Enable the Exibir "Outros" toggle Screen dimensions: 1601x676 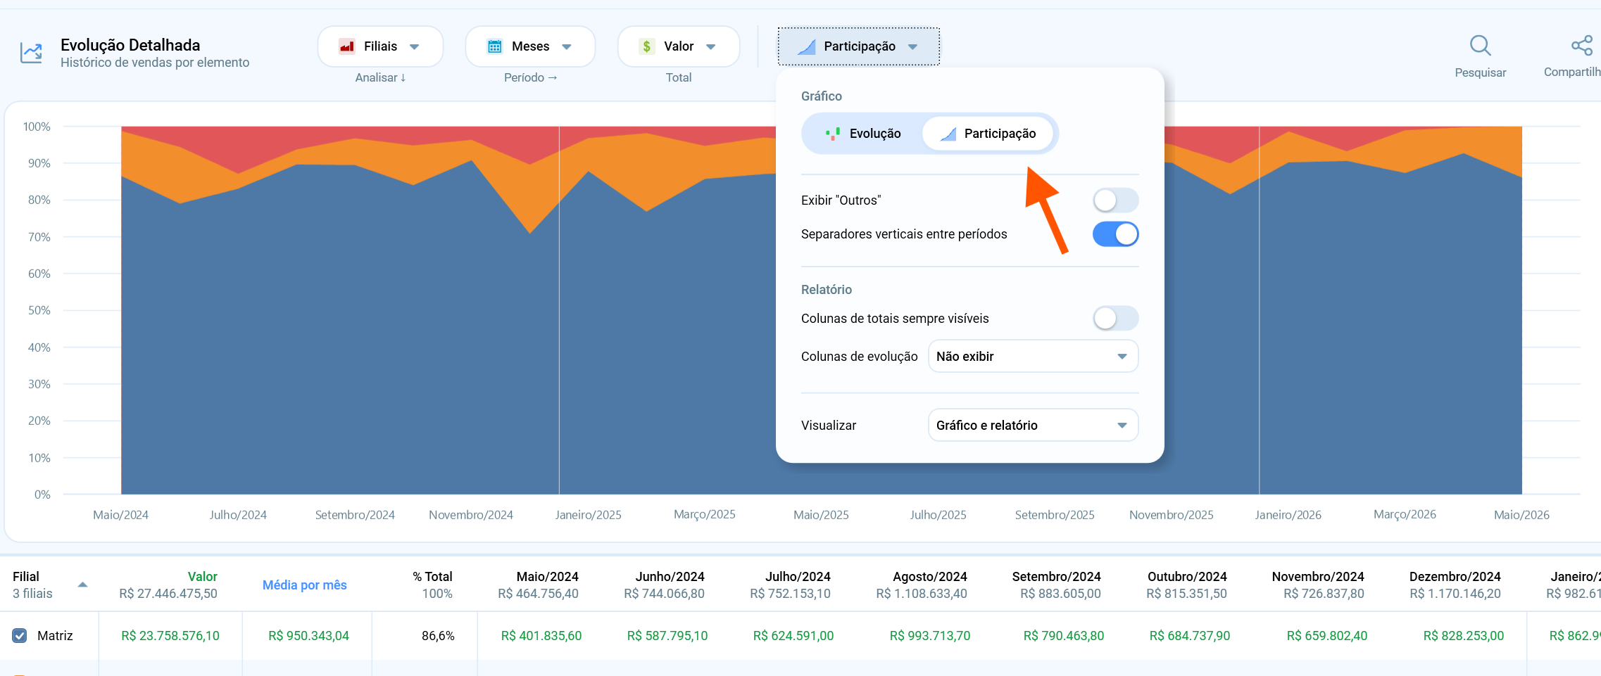tap(1115, 200)
